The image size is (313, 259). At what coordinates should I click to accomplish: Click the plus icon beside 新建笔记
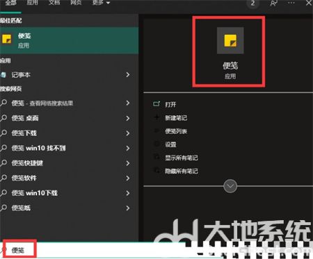point(156,117)
